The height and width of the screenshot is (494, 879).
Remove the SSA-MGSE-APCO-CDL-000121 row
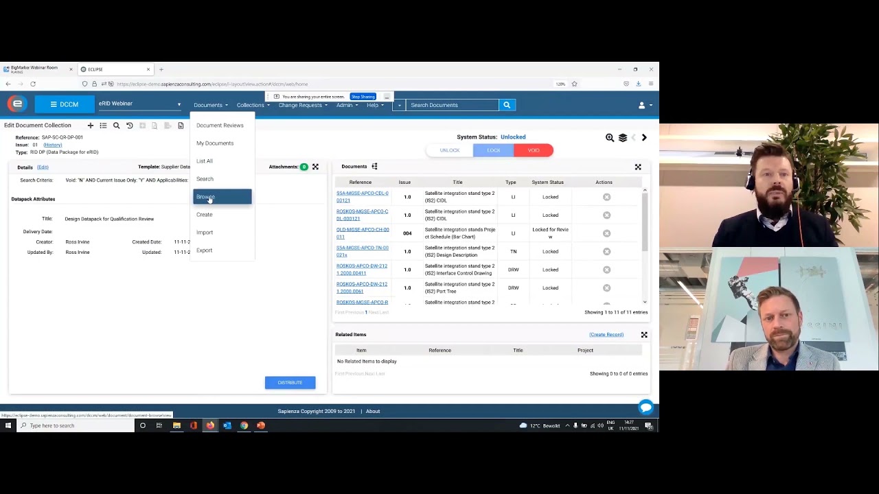pyautogui.click(x=606, y=197)
